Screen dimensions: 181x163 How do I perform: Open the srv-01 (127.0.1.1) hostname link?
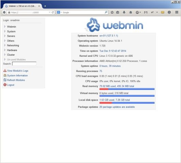tap(109, 36)
